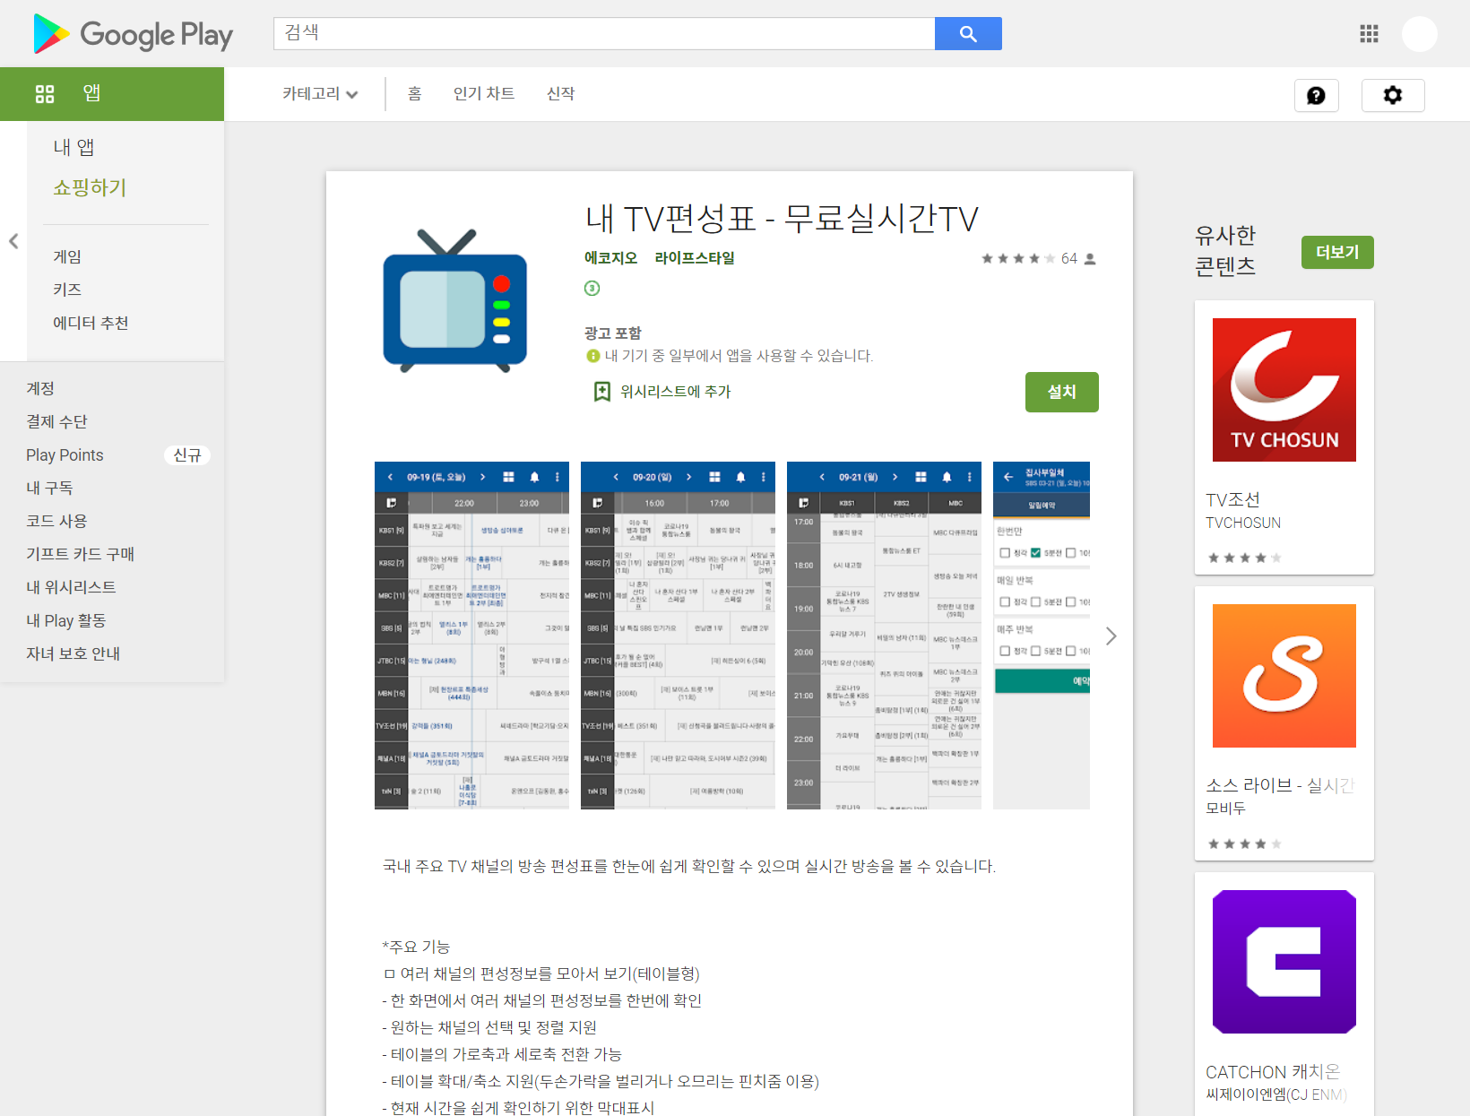The image size is (1470, 1116).
Task: Click the rating count 64 person icon
Action: (x=1090, y=259)
